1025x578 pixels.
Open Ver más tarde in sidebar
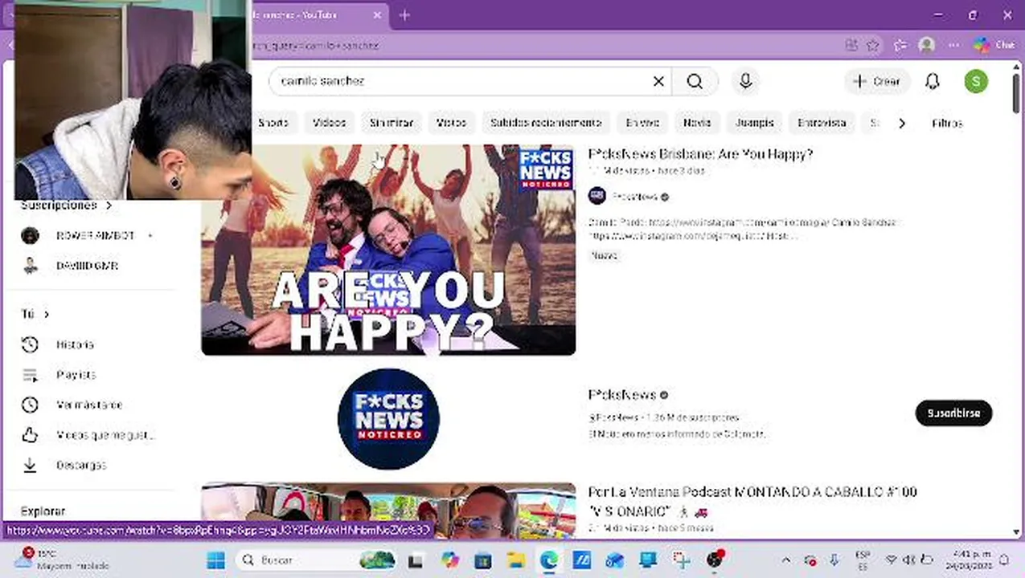pos(88,405)
